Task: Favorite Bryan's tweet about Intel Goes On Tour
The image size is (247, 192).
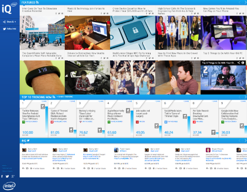Action: point(215,168)
